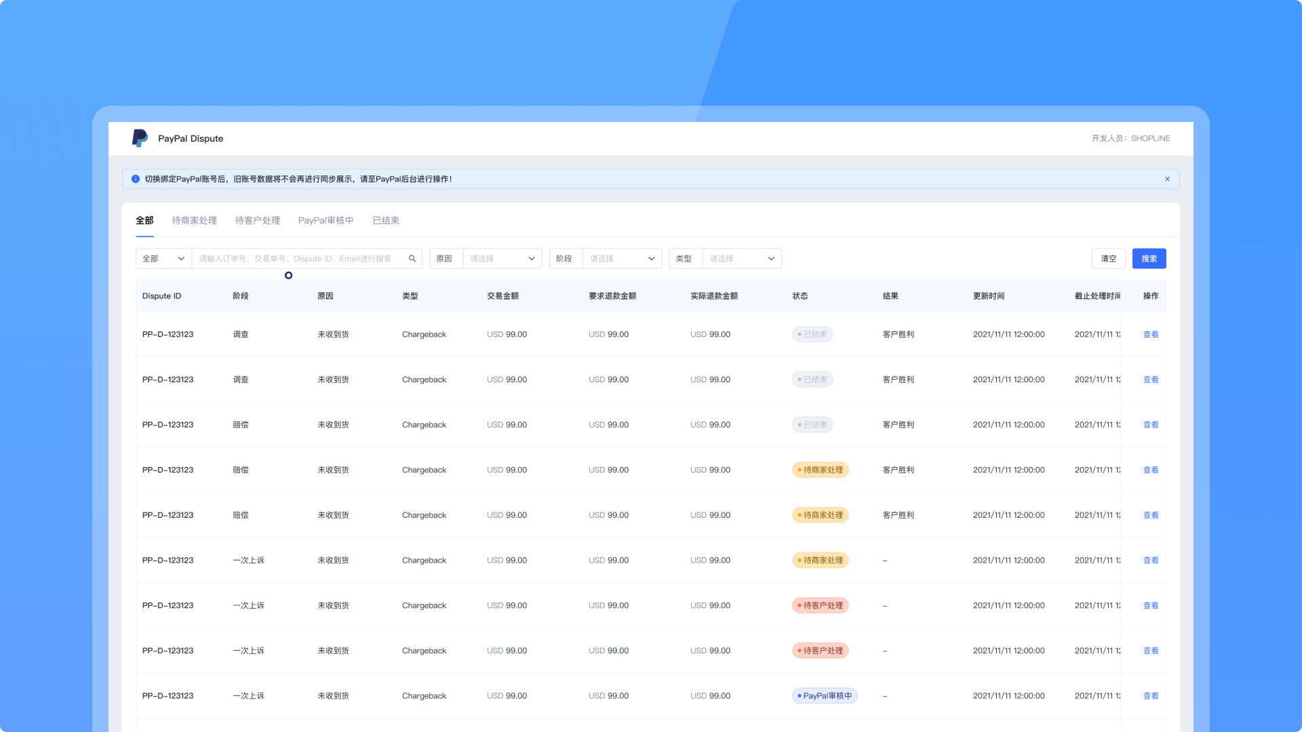Focus the order number search field
Image resolution: width=1302 pixels, height=732 pixels.
coord(298,259)
